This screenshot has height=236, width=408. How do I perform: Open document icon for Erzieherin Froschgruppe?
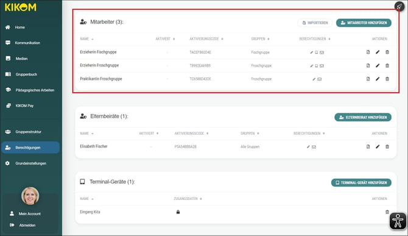pyautogui.click(x=368, y=66)
